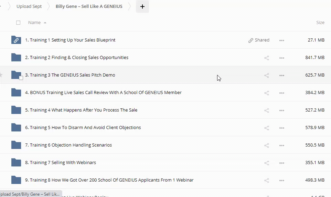Viewport: 331px width, 197px height.
Task: Click share icon for Training 3 GENEIUS Sales Pitch
Action: click(x=266, y=75)
